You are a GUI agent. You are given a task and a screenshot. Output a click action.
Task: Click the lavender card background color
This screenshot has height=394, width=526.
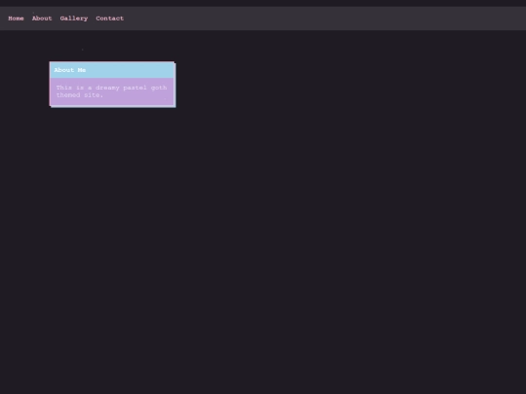[134, 100]
